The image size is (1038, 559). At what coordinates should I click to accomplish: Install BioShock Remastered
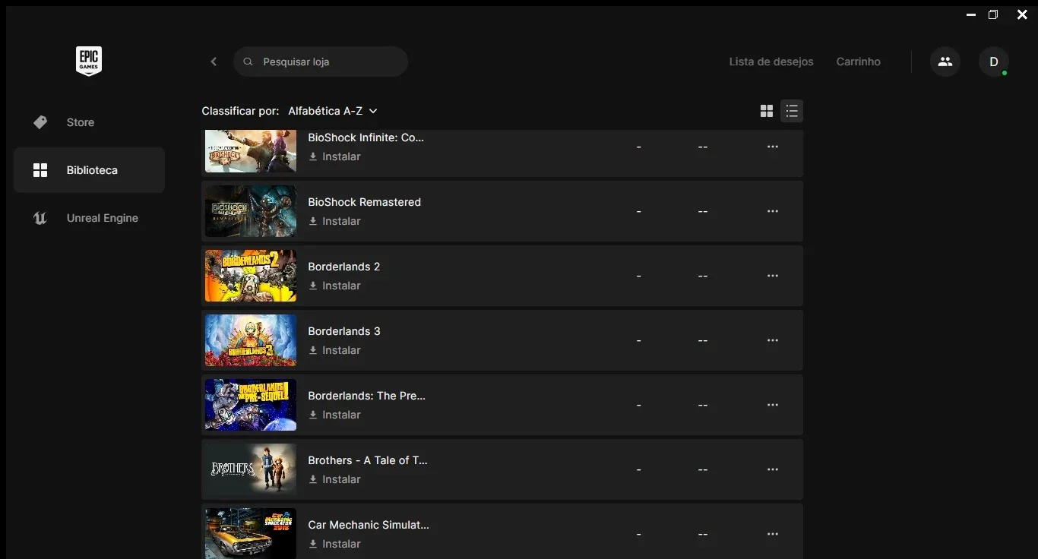pyautogui.click(x=334, y=221)
